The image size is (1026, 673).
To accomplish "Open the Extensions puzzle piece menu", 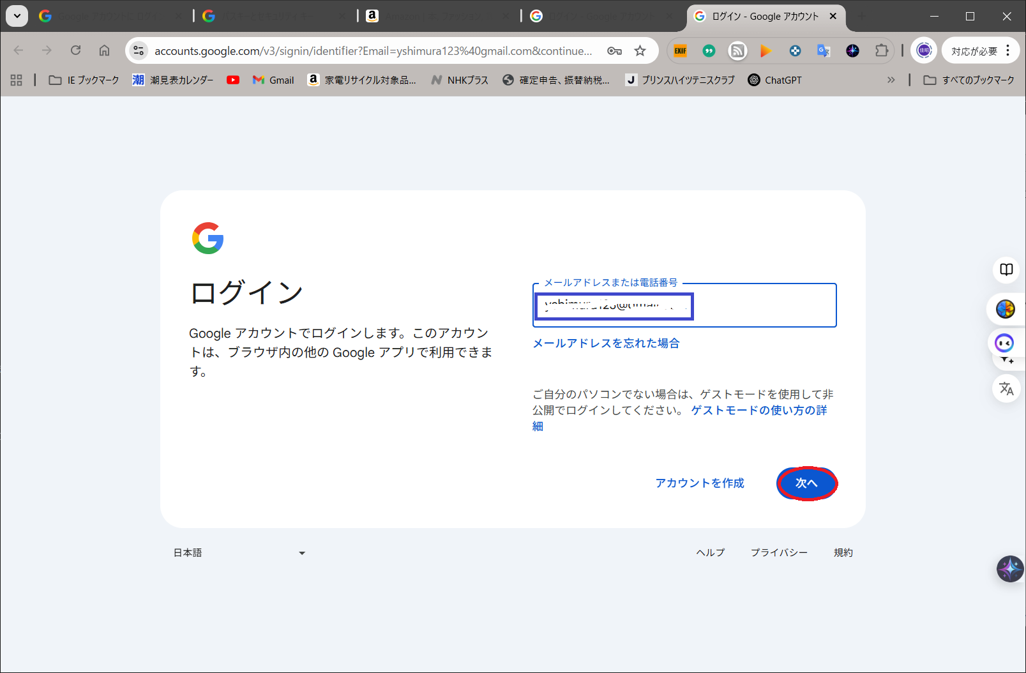I will click(x=881, y=51).
